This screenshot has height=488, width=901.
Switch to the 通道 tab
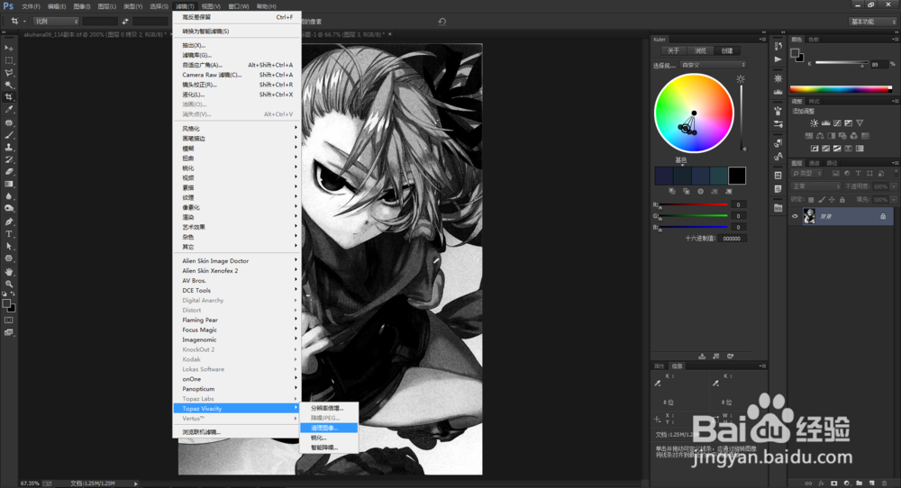[x=815, y=163]
